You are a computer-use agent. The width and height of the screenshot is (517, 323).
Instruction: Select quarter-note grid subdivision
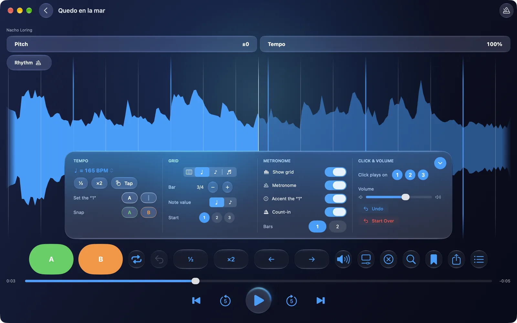[x=202, y=172]
